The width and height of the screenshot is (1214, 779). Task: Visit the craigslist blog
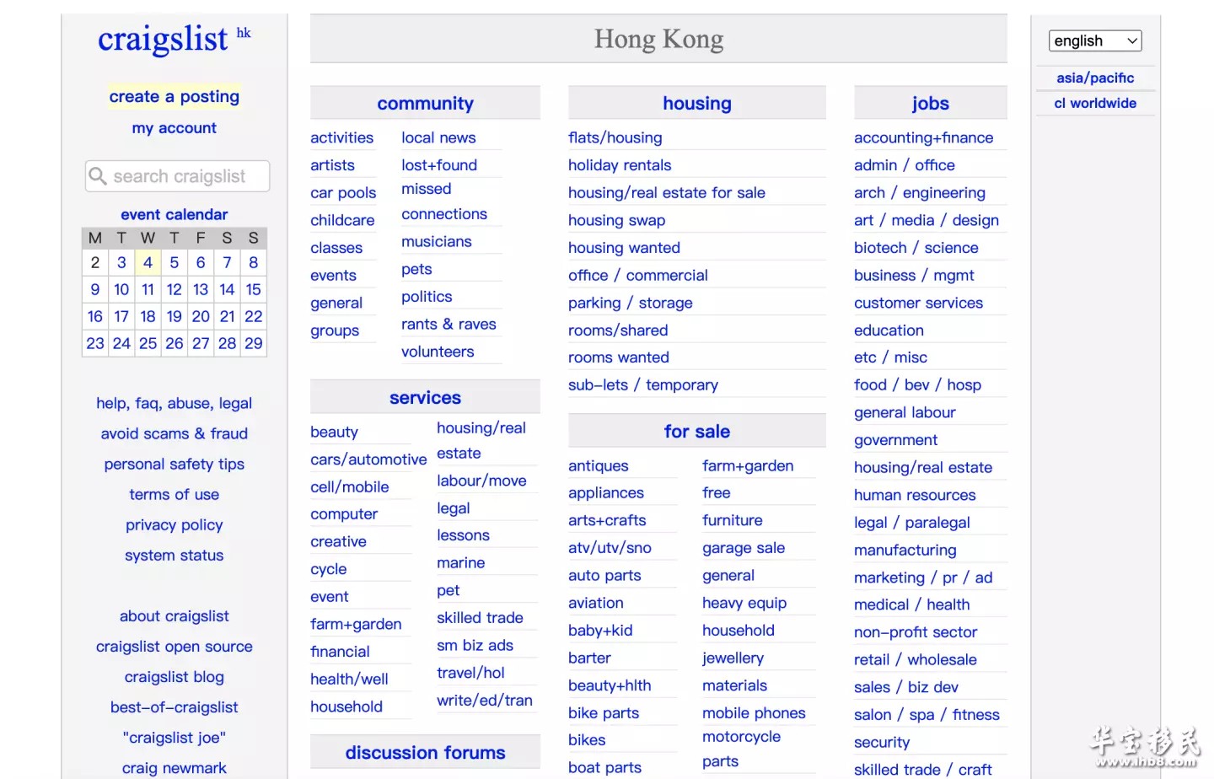coord(175,677)
